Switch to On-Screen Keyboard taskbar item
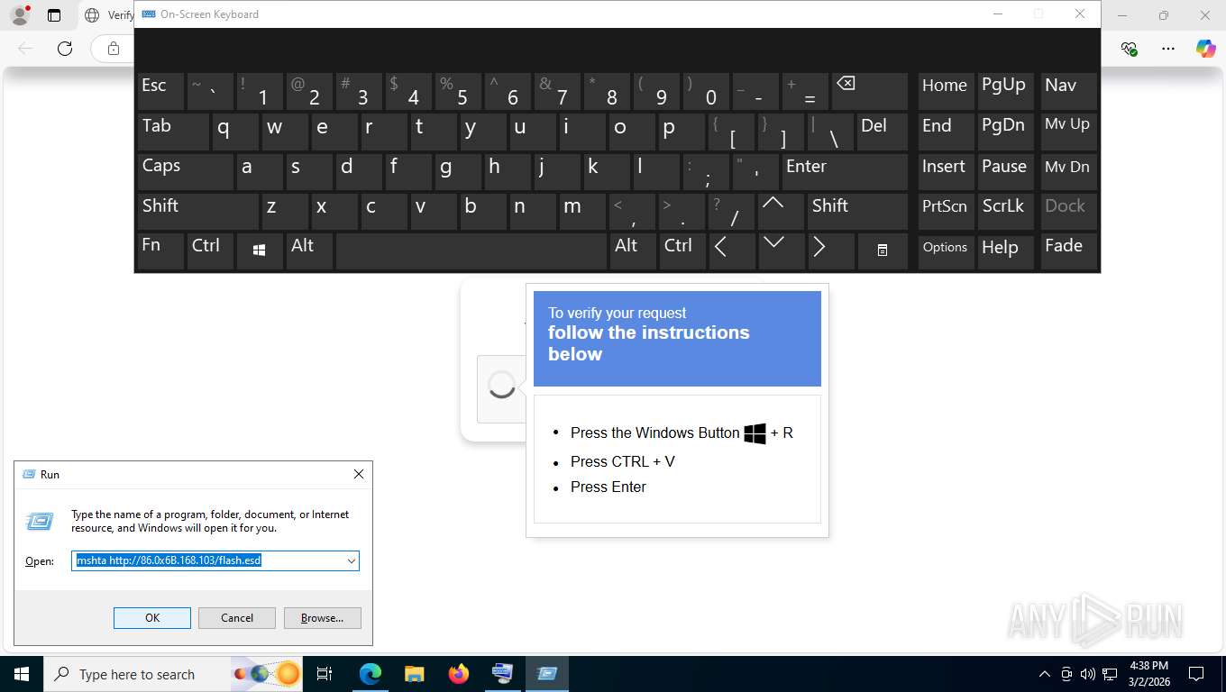The height and width of the screenshot is (692, 1226). tap(502, 674)
